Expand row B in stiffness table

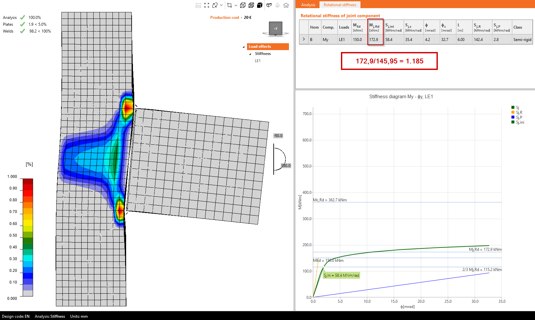(304, 39)
